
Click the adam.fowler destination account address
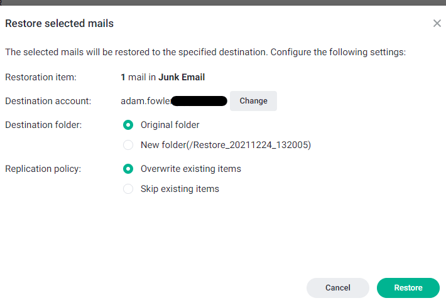pos(174,101)
